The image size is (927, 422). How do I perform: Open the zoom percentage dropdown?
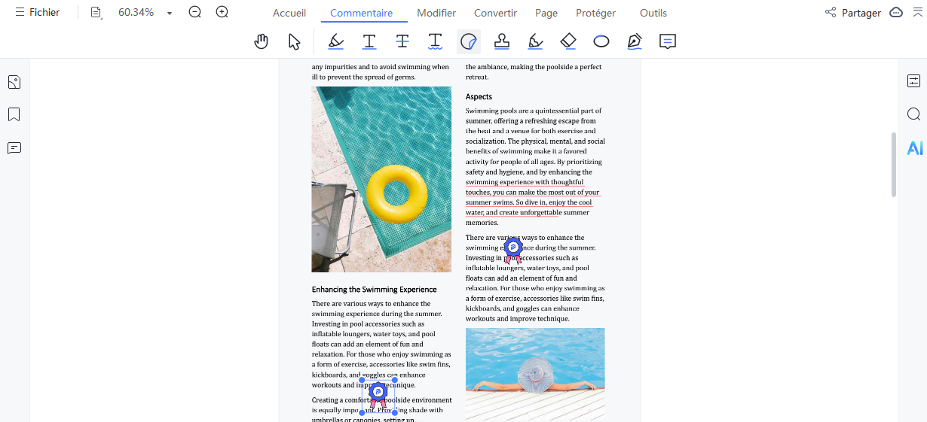tap(170, 13)
